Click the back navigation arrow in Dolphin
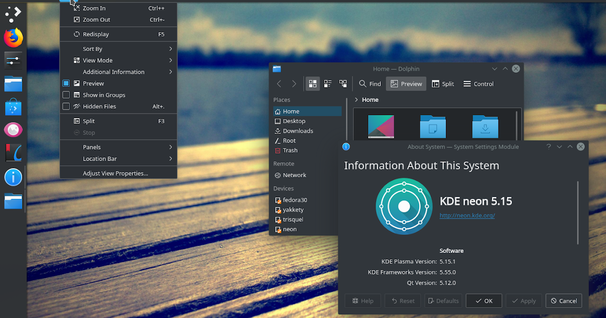 pos(278,83)
